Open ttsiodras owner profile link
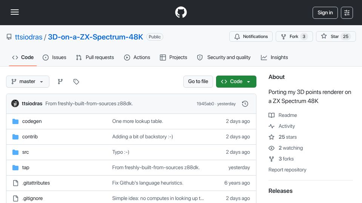This screenshot has width=362, height=203. pyautogui.click(x=29, y=37)
